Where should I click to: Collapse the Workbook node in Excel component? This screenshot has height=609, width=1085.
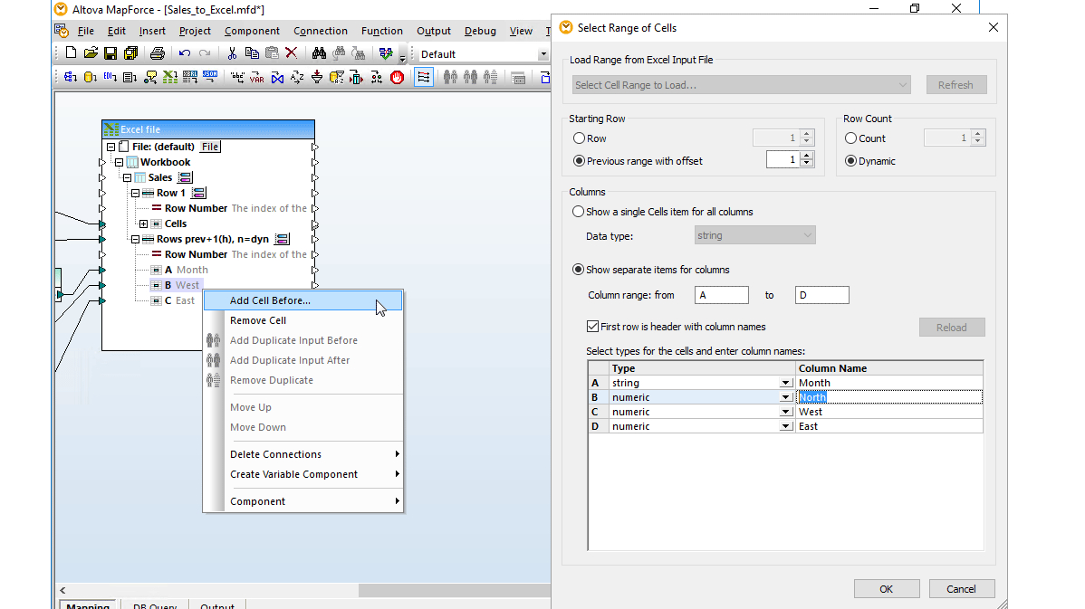pos(119,162)
